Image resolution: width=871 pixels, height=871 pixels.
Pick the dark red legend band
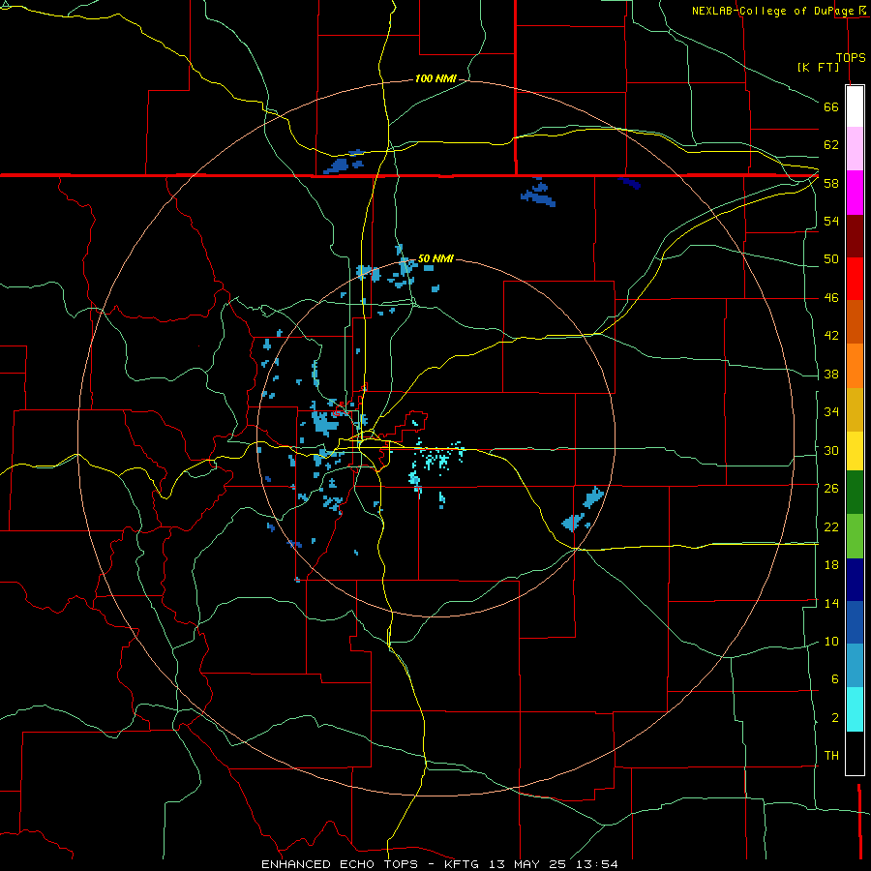click(x=855, y=236)
